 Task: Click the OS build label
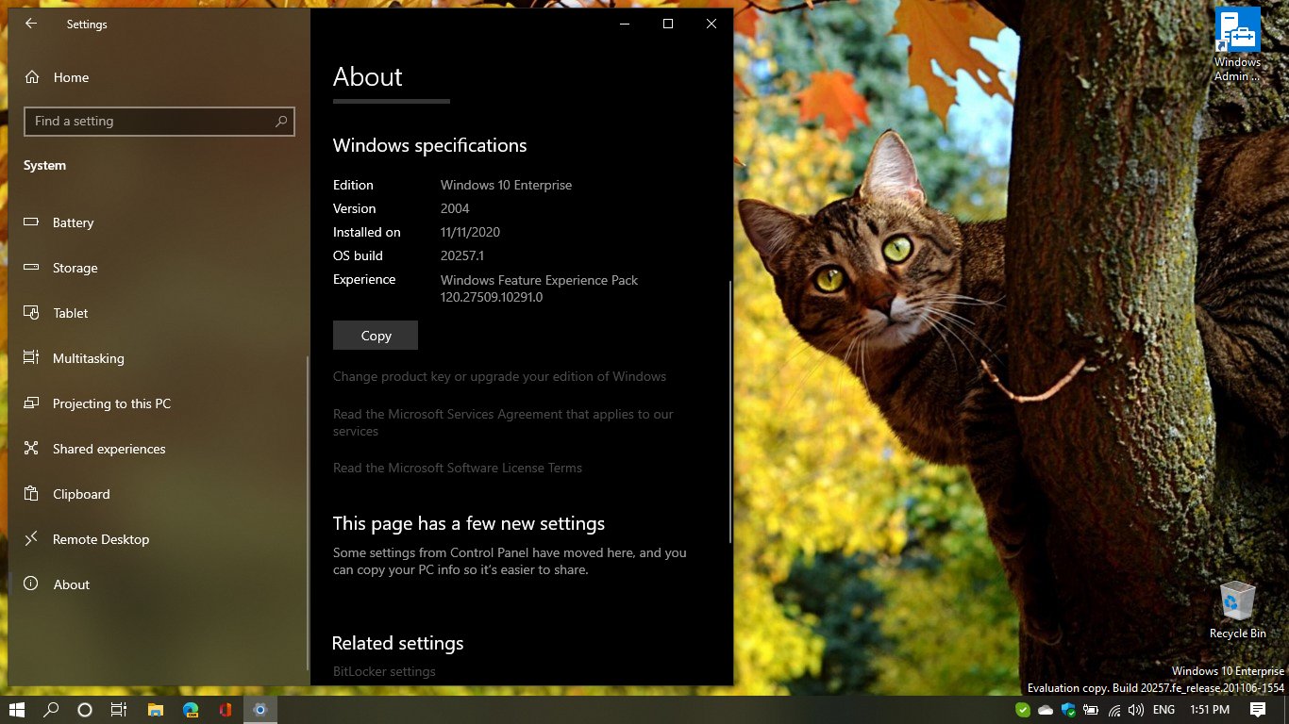tap(358, 255)
